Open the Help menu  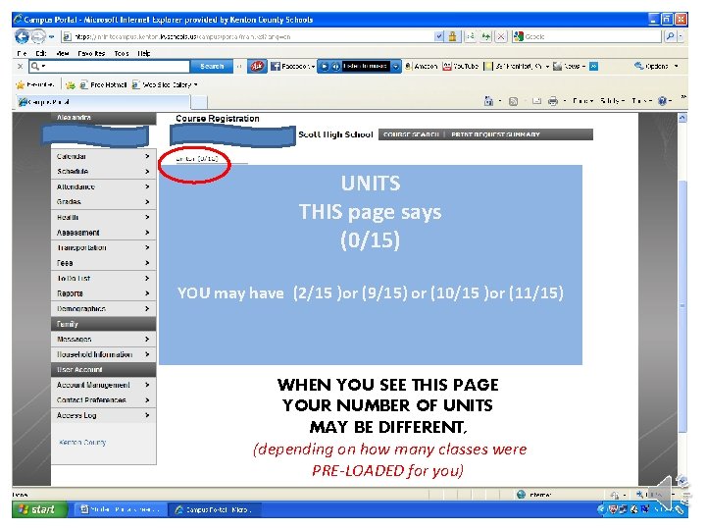143,53
